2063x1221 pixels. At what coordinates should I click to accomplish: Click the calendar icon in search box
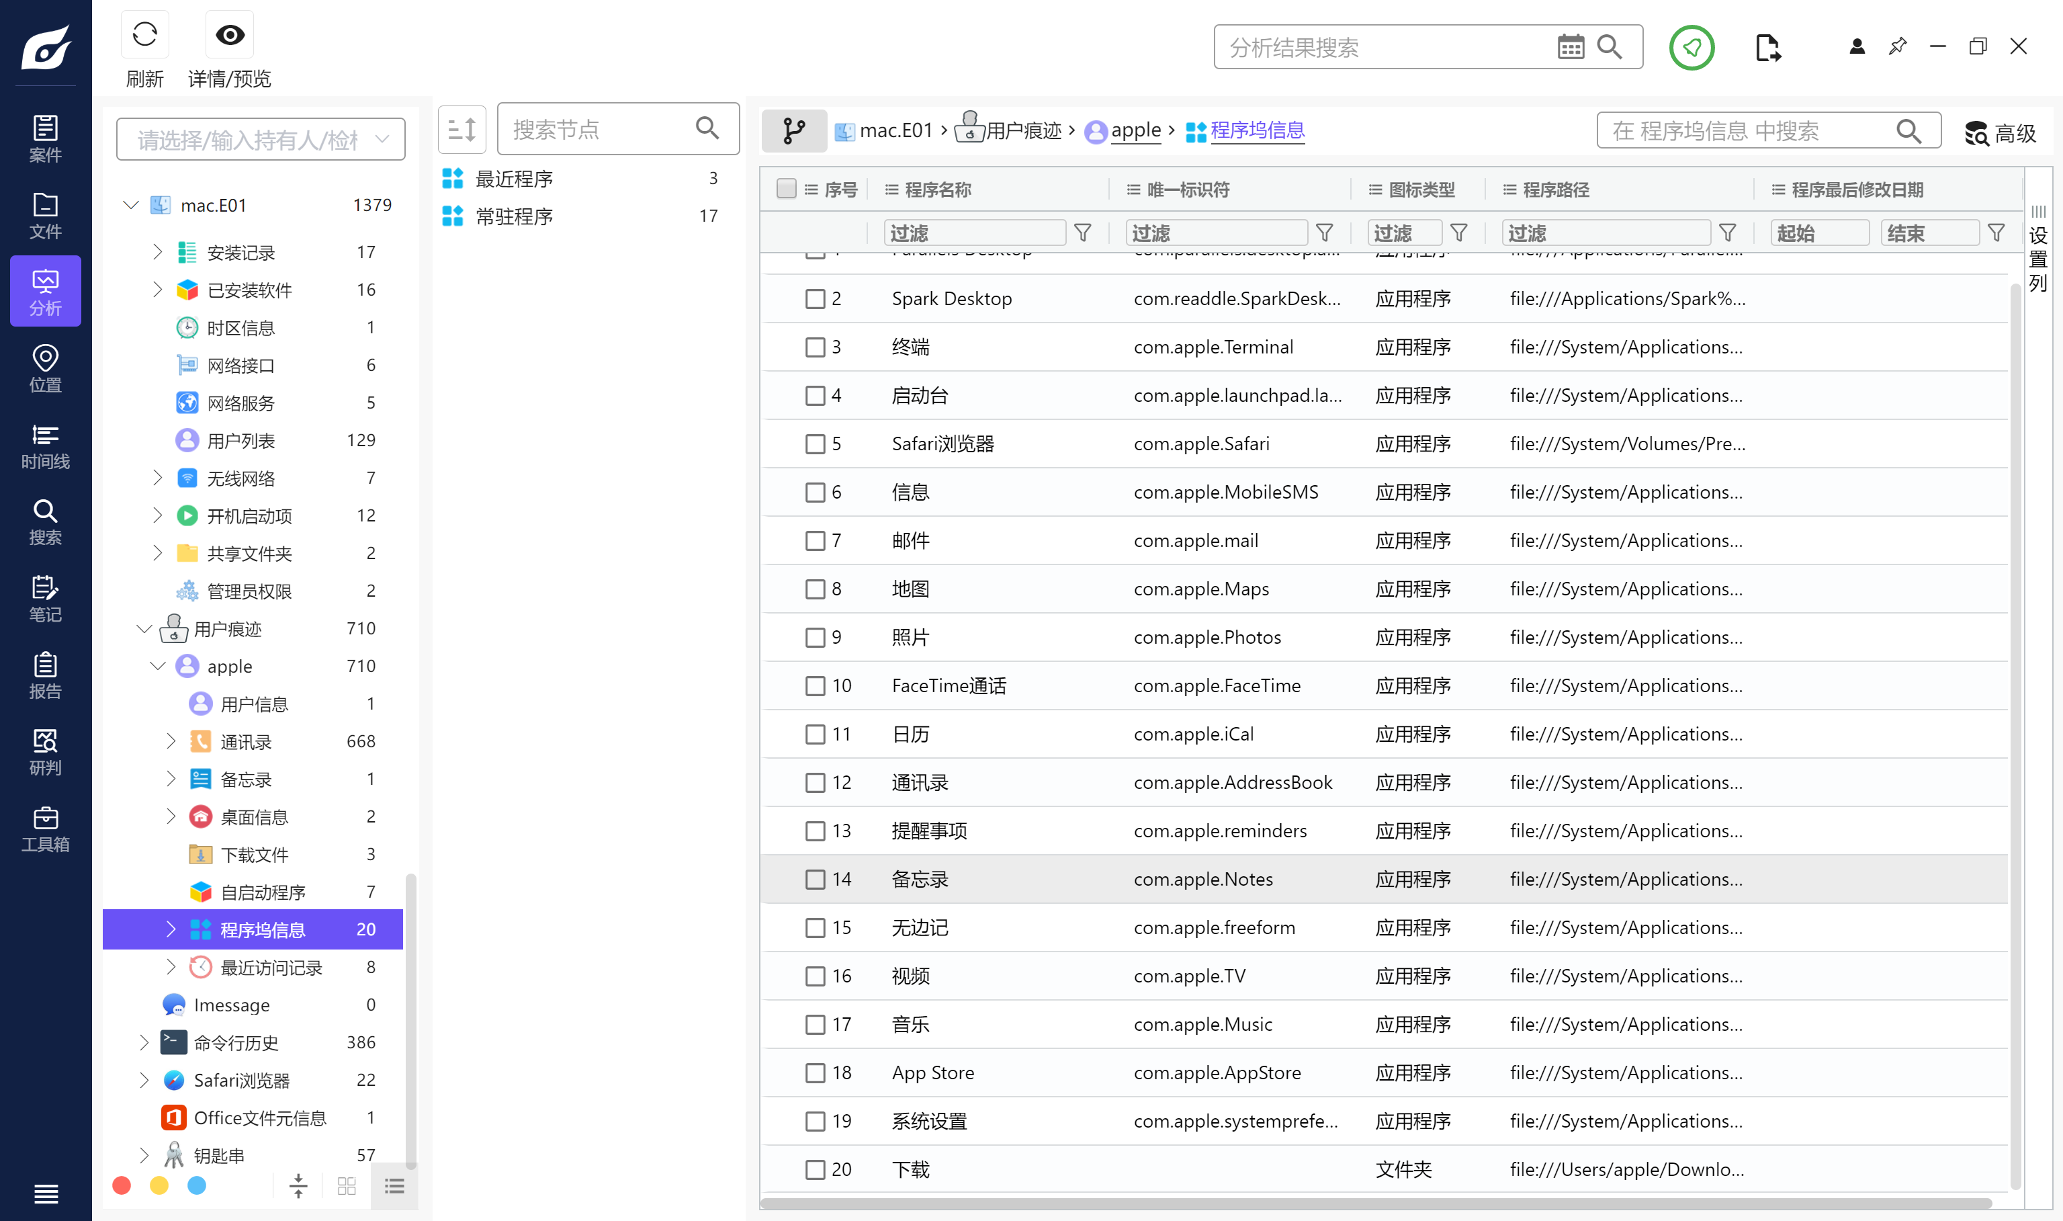tap(1570, 47)
